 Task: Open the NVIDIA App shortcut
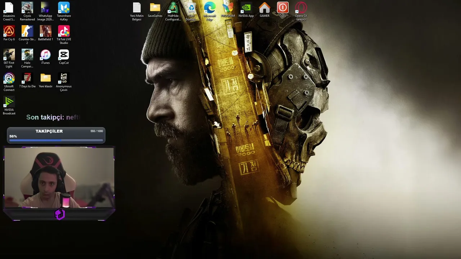246,10
